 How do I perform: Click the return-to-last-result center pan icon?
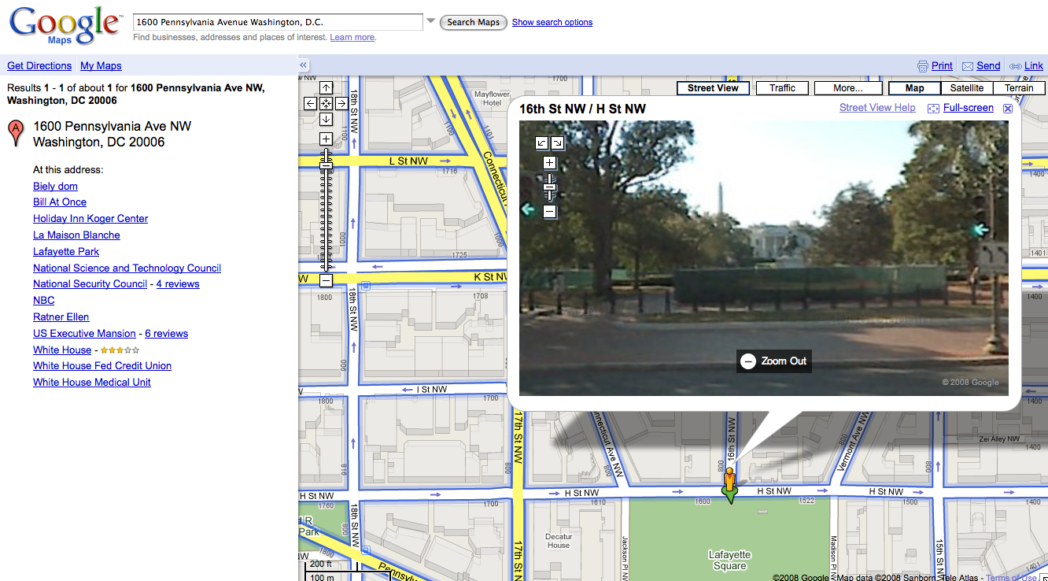pos(326,103)
